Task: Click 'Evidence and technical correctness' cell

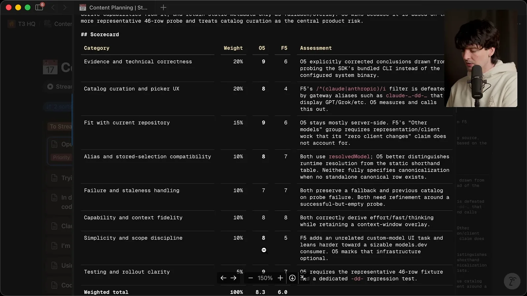Action: pyautogui.click(x=138, y=62)
